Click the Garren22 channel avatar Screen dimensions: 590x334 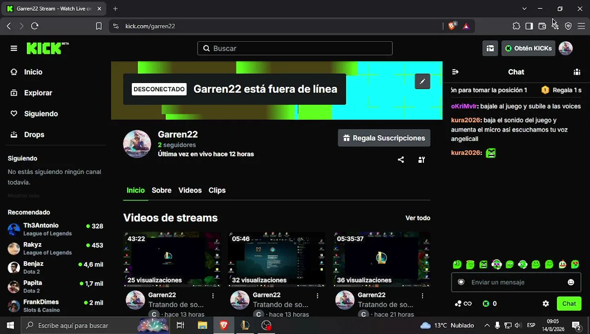click(137, 144)
